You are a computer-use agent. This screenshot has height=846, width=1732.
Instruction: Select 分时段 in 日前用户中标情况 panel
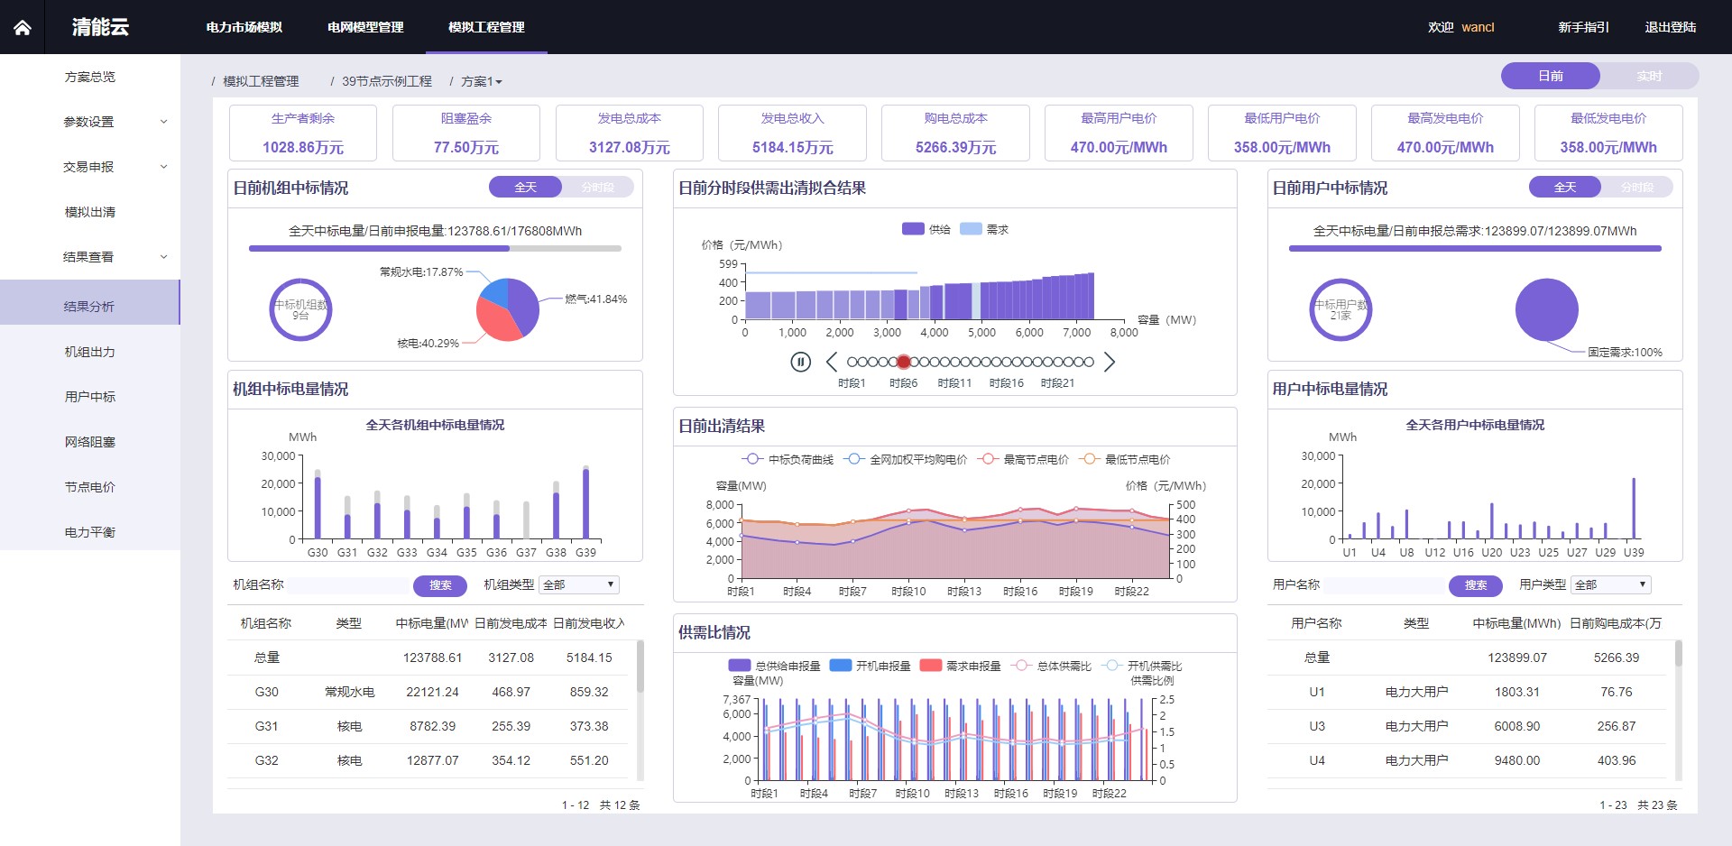pos(1637,187)
